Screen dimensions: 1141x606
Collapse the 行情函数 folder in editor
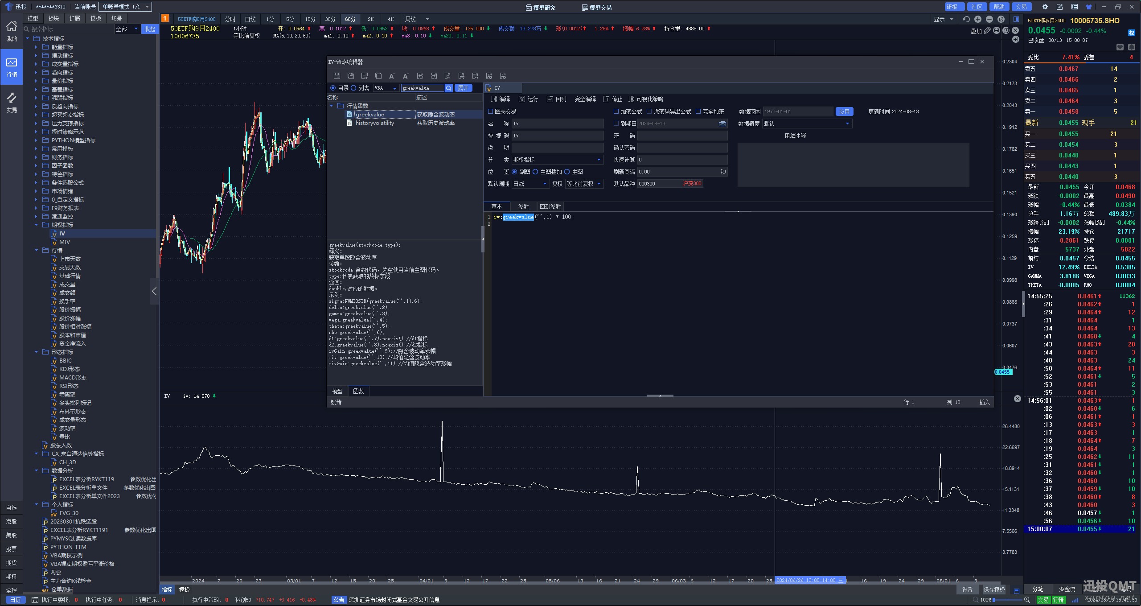click(332, 106)
